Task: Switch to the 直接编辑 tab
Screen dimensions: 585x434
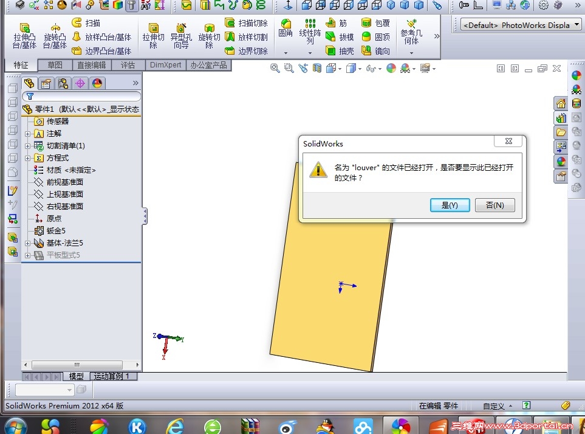Action: tap(91, 65)
